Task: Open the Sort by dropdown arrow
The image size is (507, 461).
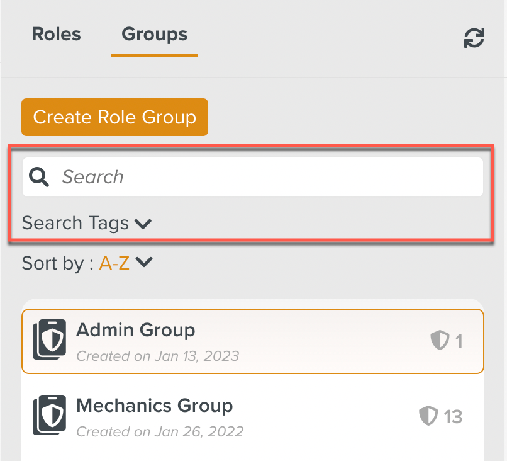Action: pyautogui.click(x=144, y=263)
